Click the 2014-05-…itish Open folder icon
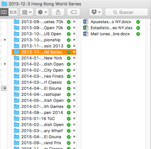Screen dimensions: 151x149 pos(17,100)
